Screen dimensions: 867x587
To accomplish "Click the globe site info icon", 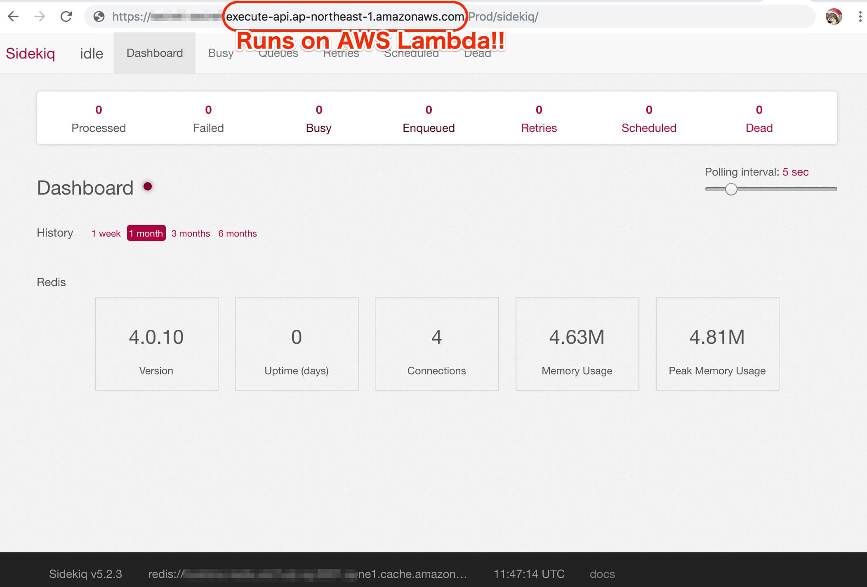I will point(99,16).
